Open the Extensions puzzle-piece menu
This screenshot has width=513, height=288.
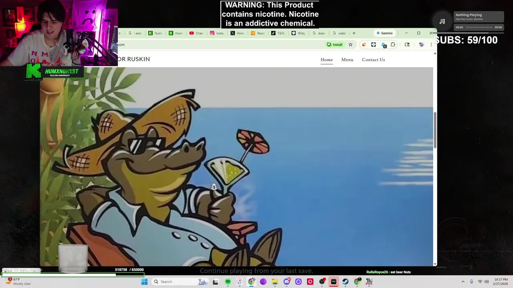pyautogui.click(x=393, y=44)
